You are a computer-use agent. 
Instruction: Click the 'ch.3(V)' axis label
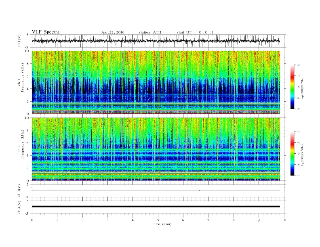(19, 191)
